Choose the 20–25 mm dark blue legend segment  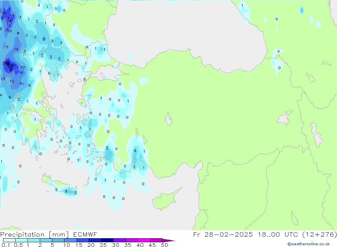(x=95, y=240)
